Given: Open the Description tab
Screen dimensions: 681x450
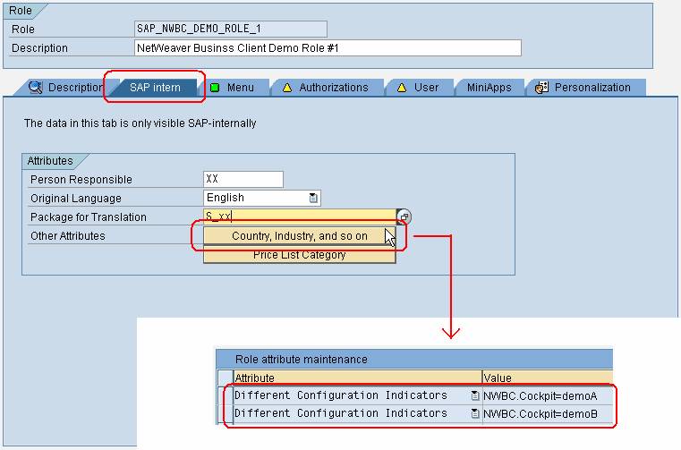Looking at the screenshot, I should tap(65, 88).
